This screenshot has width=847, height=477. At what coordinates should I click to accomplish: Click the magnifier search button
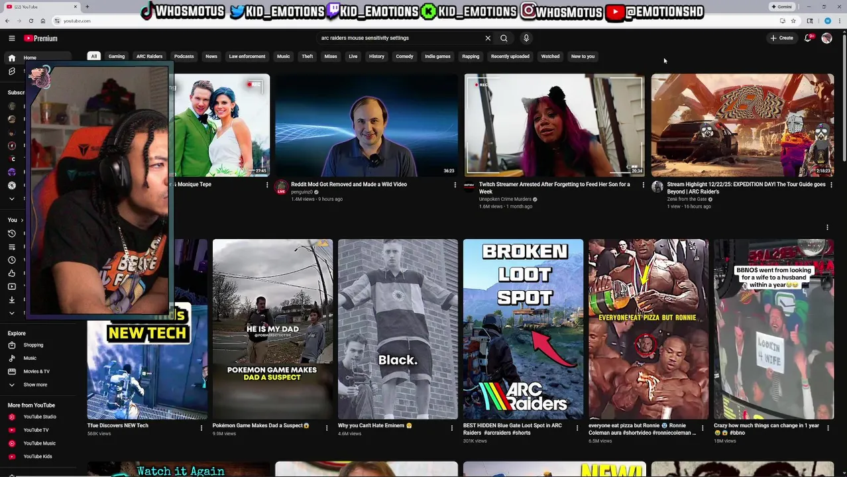pyautogui.click(x=504, y=38)
